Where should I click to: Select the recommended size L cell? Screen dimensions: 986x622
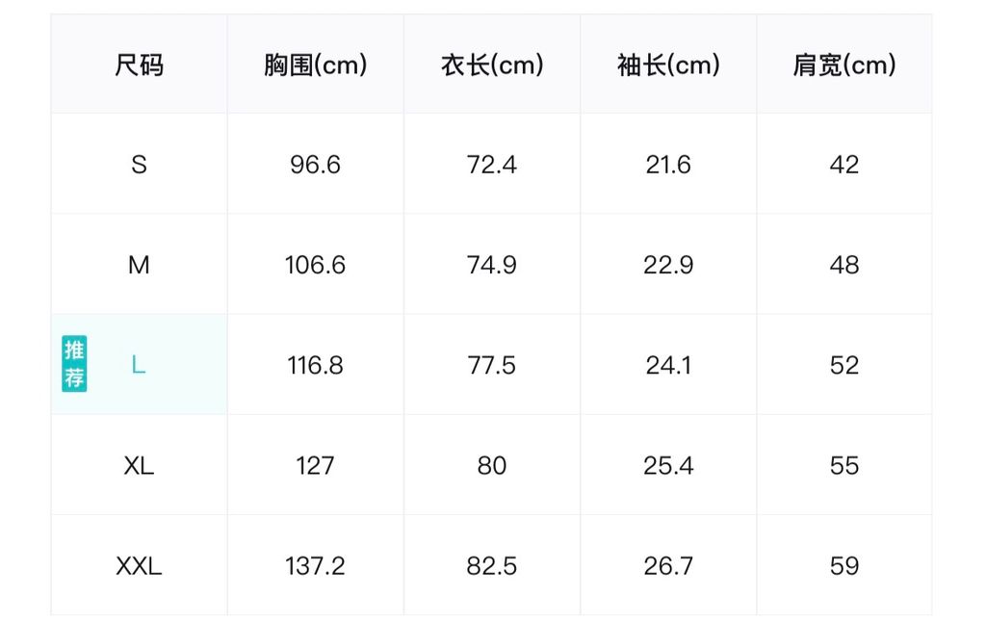tap(139, 365)
